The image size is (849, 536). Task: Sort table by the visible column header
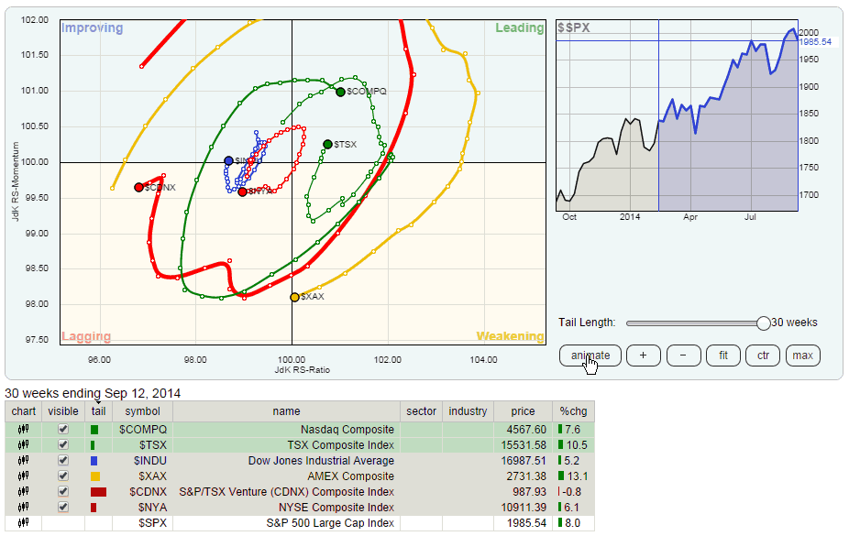63,411
